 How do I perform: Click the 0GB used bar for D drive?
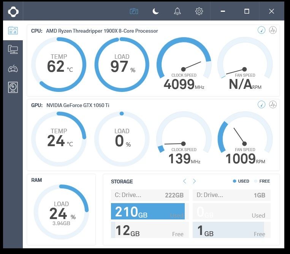coord(231,211)
